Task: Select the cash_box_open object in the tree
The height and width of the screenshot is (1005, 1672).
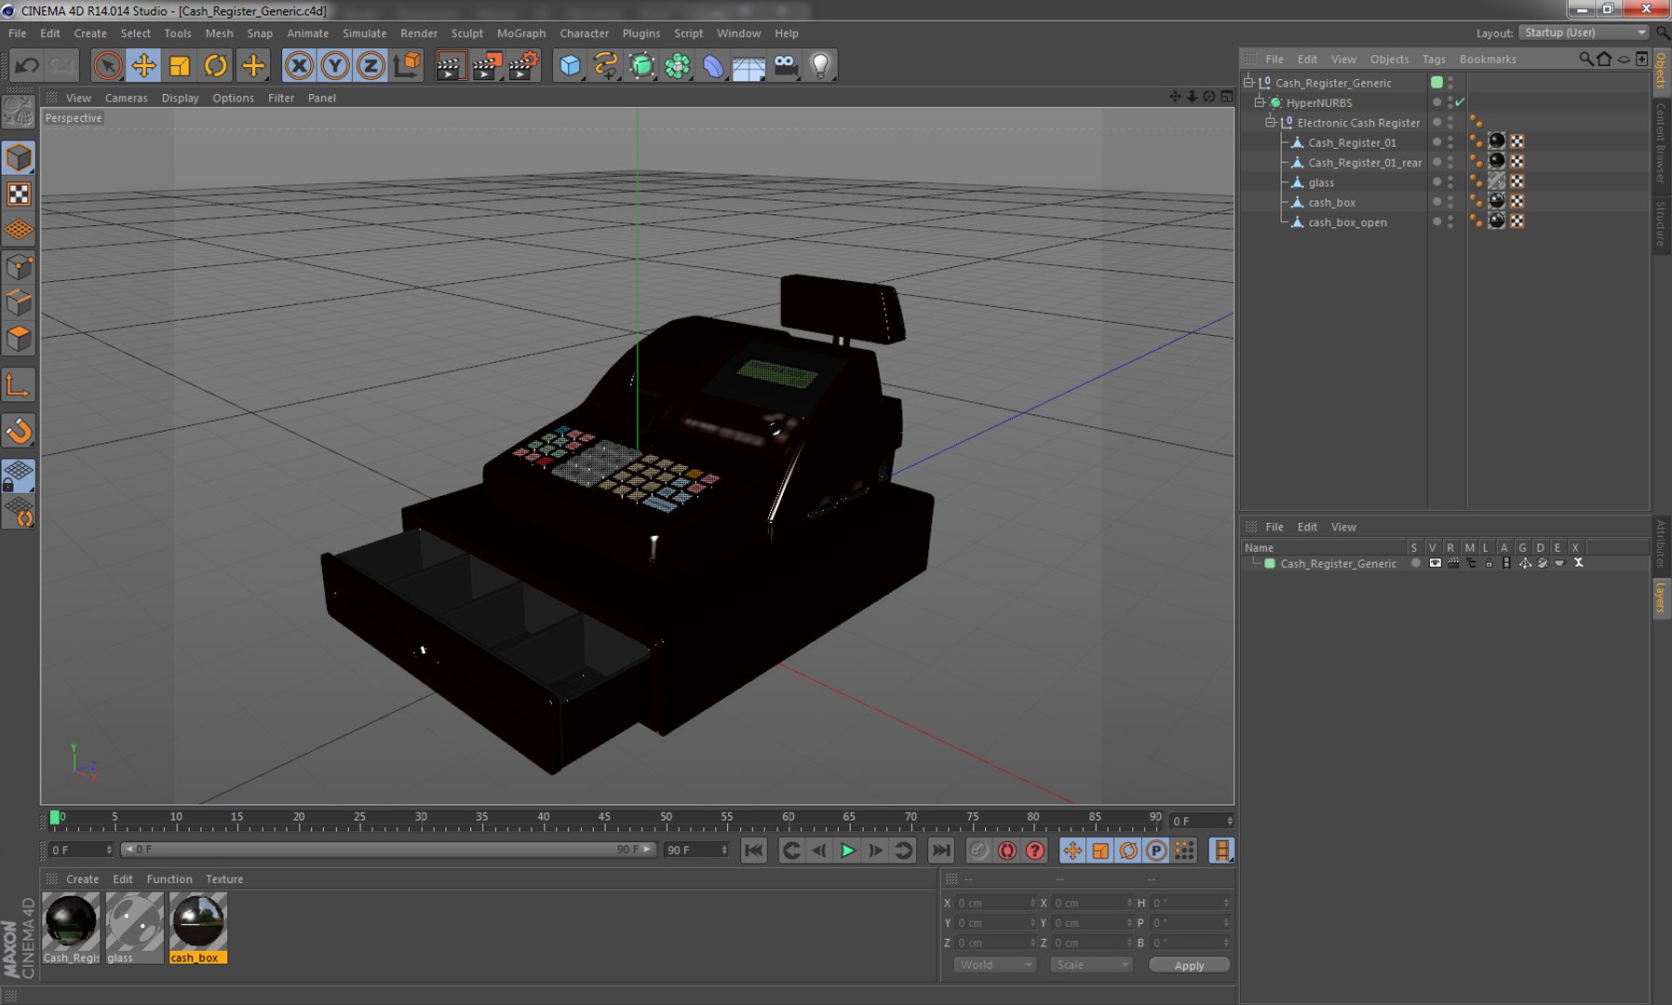Action: 1347,221
